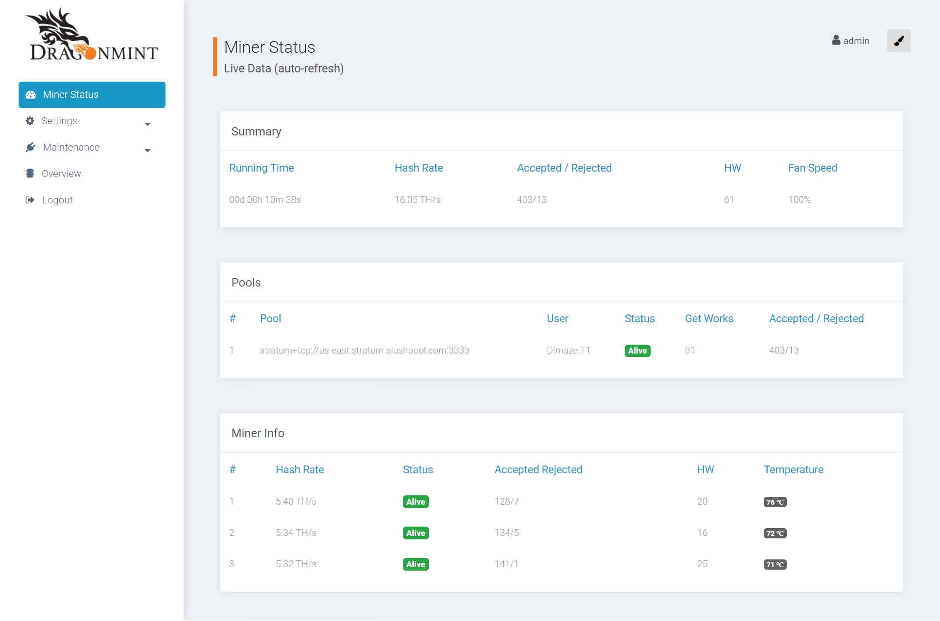Image resolution: width=940 pixels, height=621 pixels.
Task: Click the pool's Alive status badge
Action: click(637, 351)
